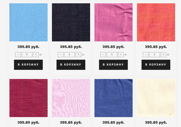Click minus button under the pink fabric
The image size is (181, 127).
click(x=103, y=55)
